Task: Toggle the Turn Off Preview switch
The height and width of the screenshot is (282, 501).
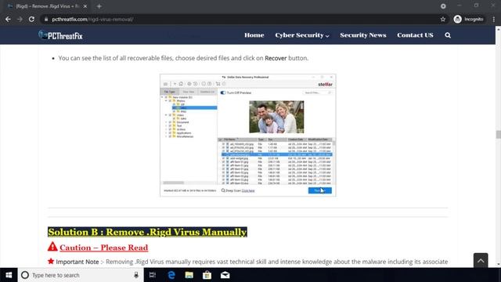Action: click(223, 92)
